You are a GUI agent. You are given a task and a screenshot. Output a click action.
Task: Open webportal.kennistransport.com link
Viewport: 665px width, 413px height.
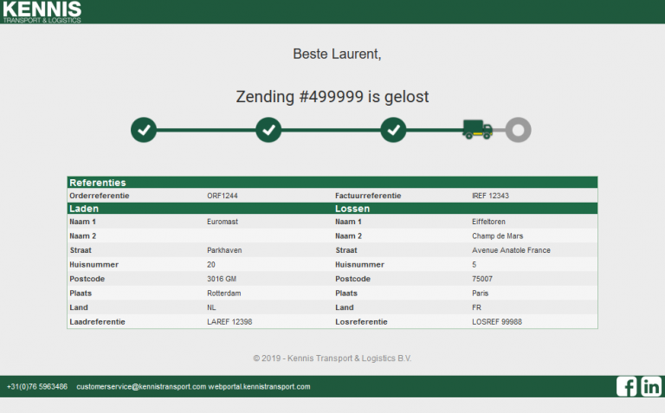coord(259,387)
